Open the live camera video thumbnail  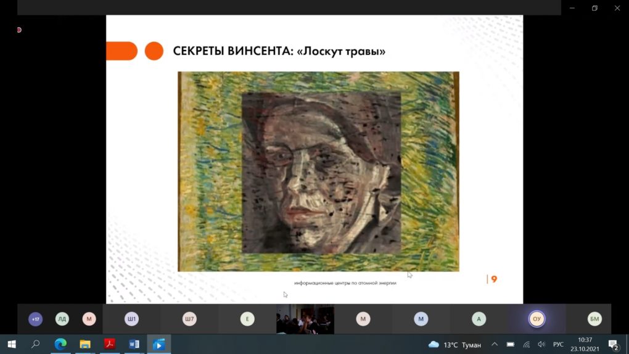click(x=305, y=319)
